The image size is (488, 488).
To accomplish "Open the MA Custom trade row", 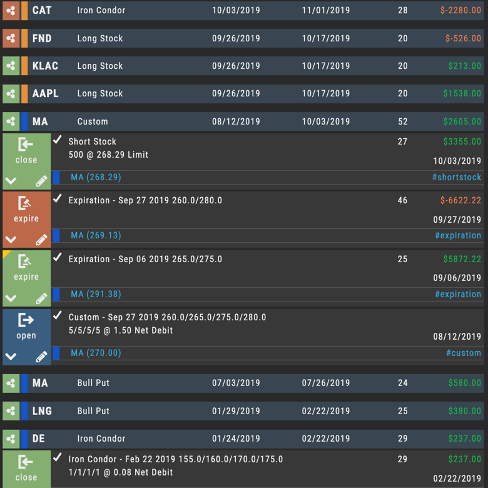I will click(243, 121).
